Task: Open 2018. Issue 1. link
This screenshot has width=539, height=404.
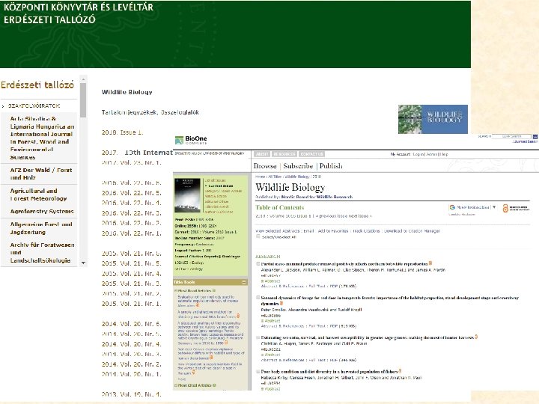Action: [x=122, y=132]
